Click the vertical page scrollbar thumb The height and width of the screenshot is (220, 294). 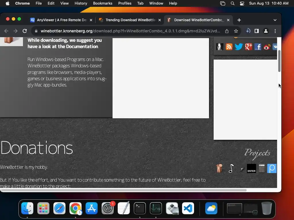pos(279,61)
